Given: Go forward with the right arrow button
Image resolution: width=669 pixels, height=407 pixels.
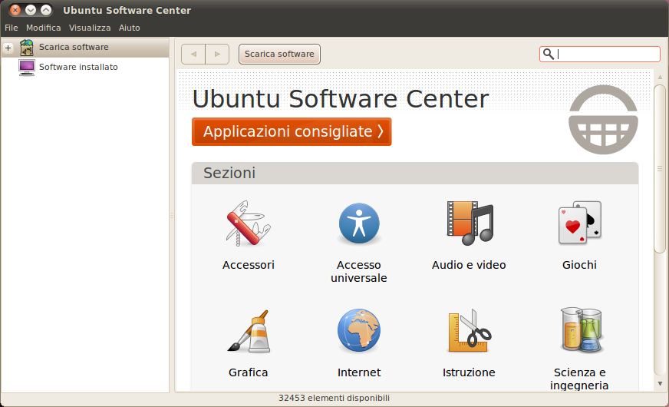Looking at the screenshot, I should 217,55.
